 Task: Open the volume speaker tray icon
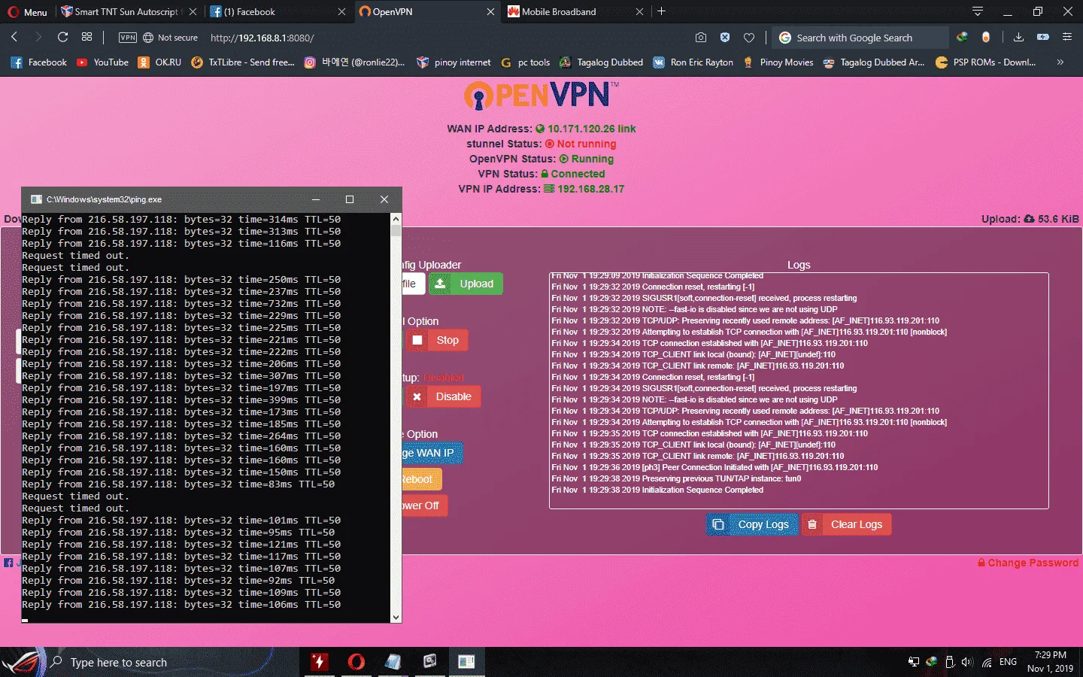[x=967, y=662]
